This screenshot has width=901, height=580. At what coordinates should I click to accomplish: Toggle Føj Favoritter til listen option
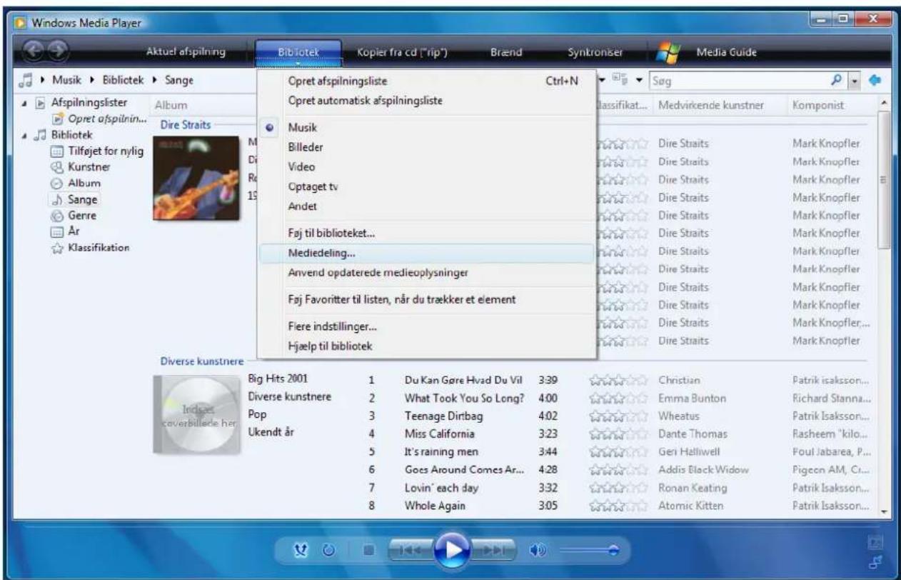point(427,299)
